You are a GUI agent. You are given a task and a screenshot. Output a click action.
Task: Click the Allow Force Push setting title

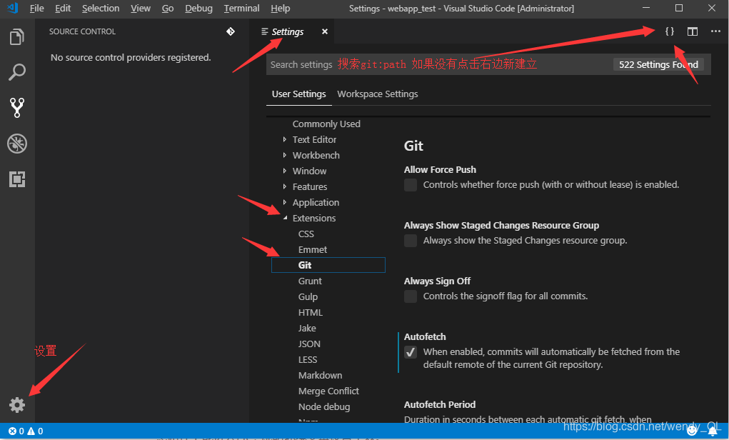tap(440, 170)
